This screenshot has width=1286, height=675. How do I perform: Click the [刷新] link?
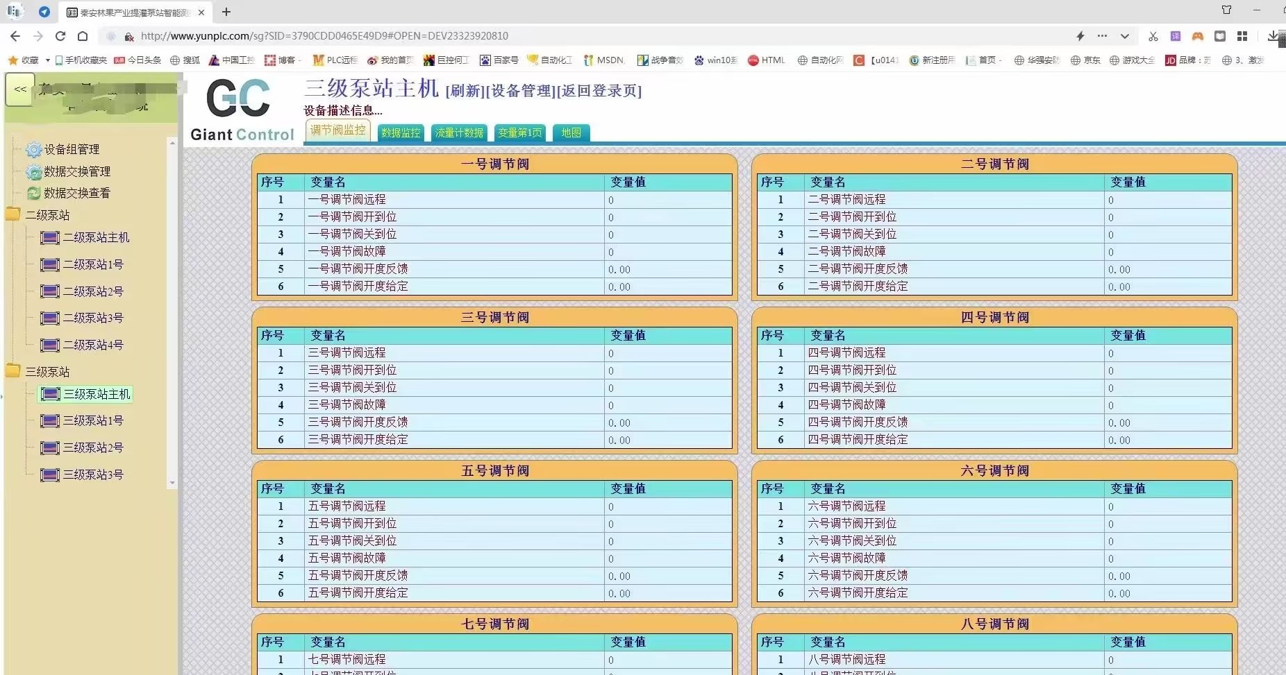pyautogui.click(x=465, y=91)
